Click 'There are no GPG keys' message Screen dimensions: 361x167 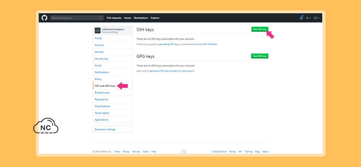(166, 66)
